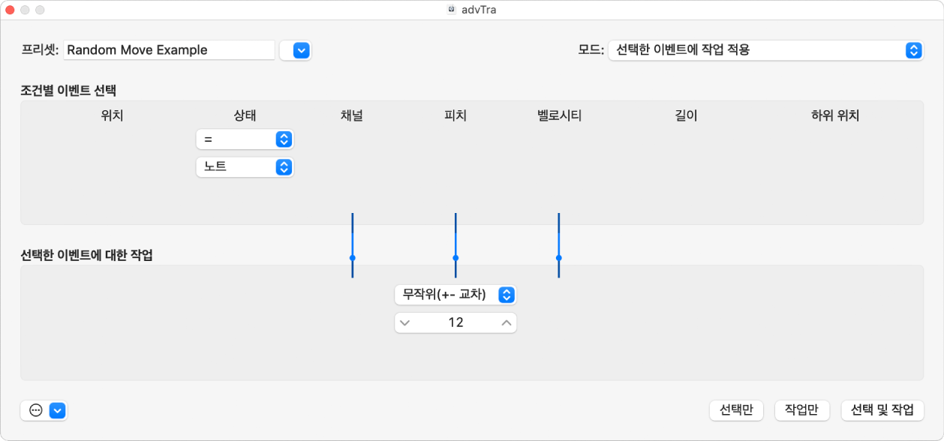Click inside the 프리셋 name text field

pos(169,49)
